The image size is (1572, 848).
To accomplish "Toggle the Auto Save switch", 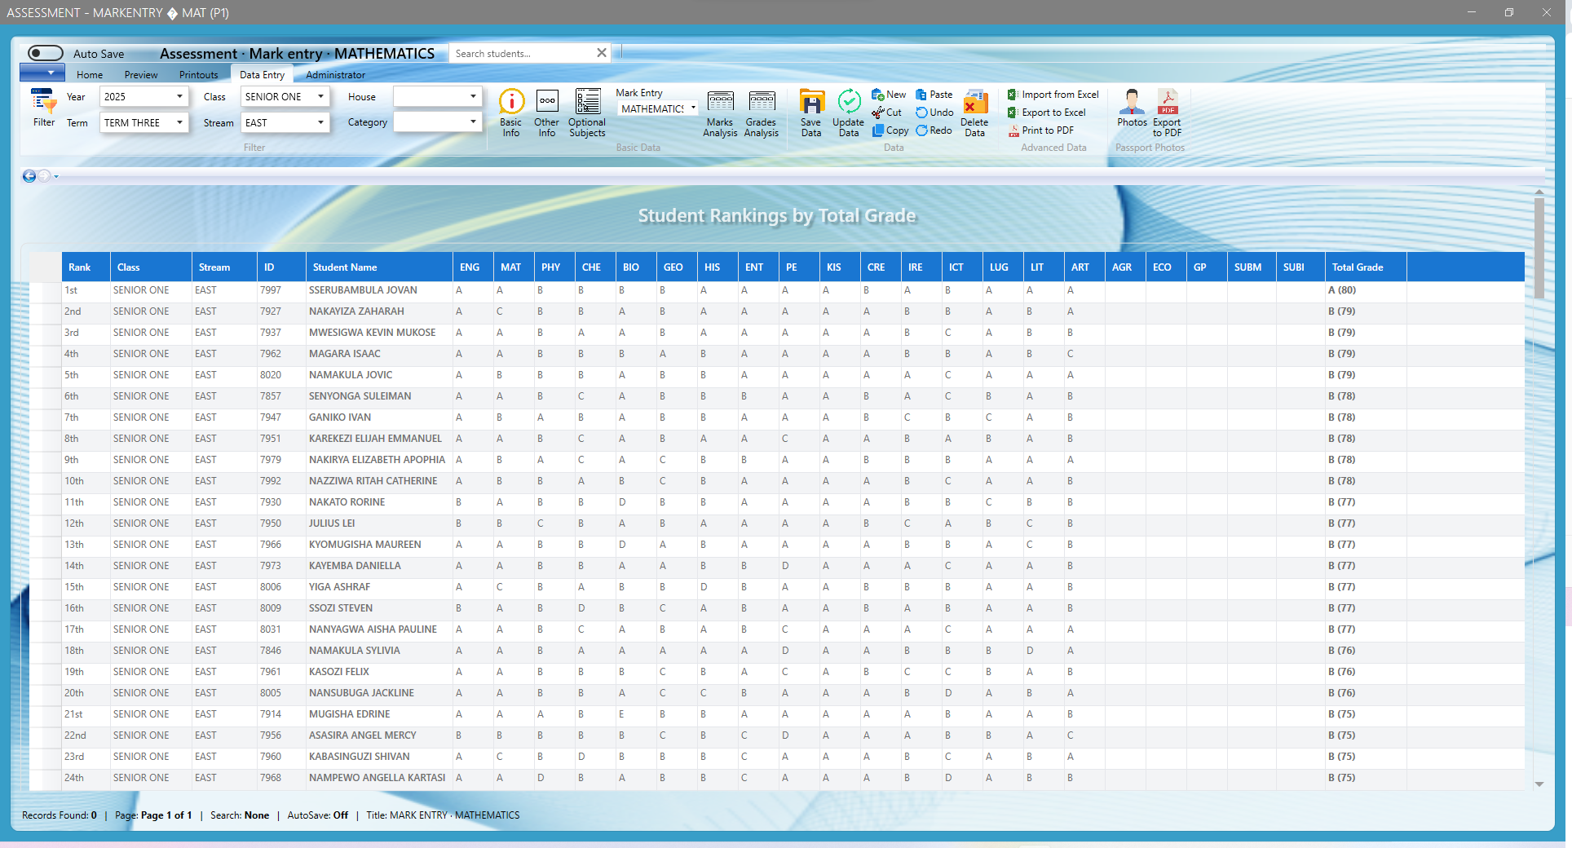I will tap(46, 53).
